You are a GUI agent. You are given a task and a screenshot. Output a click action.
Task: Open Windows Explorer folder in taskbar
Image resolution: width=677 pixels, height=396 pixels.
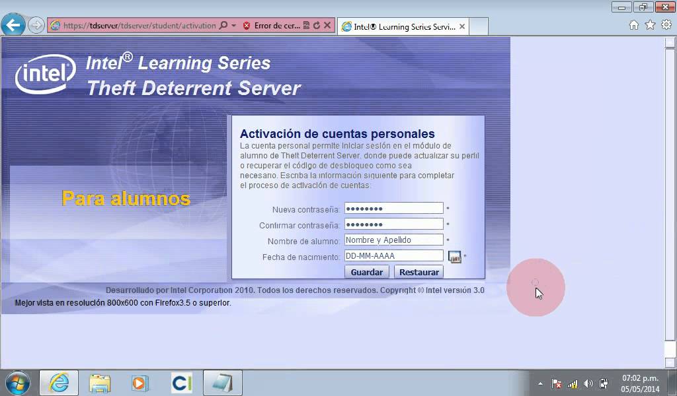click(x=100, y=383)
